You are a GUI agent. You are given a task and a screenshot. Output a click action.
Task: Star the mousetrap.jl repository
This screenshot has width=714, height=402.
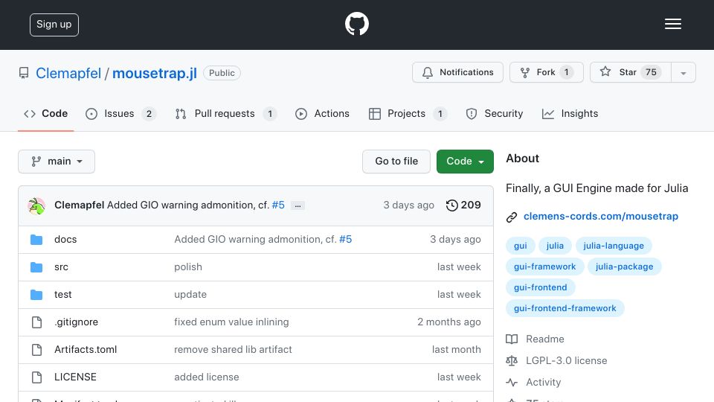(x=631, y=72)
